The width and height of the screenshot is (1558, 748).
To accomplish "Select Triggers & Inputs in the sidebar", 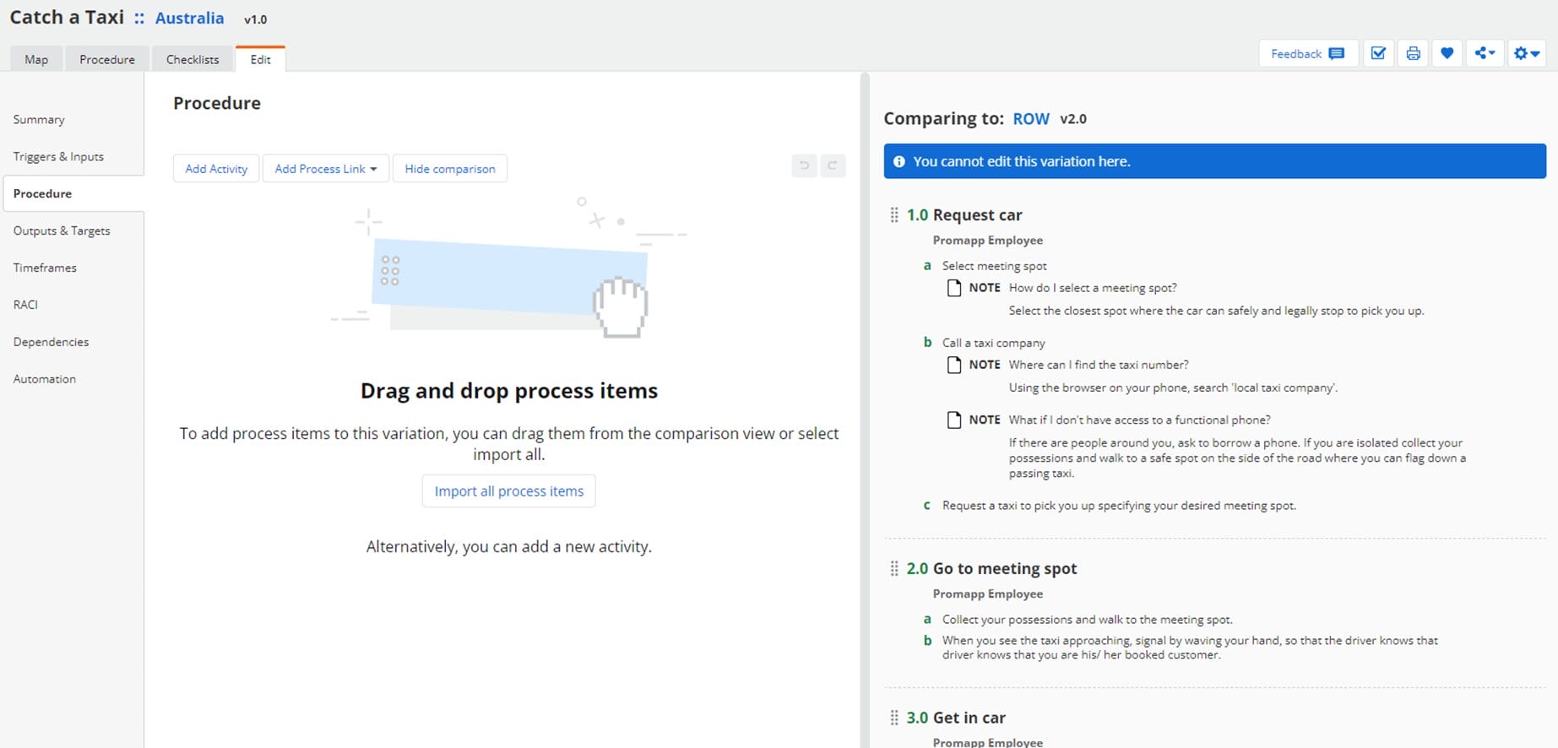I will 58,157.
